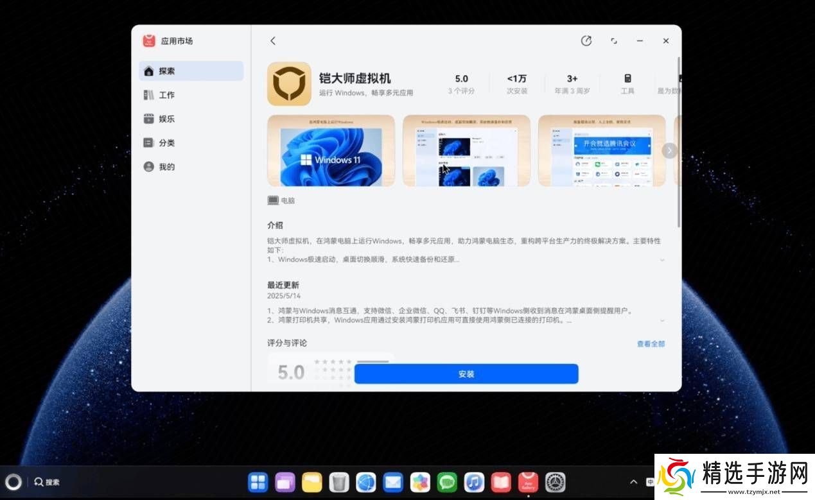Select the 探索 sidebar tab
The image size is (815, 500).
click(x=191, y=71)
